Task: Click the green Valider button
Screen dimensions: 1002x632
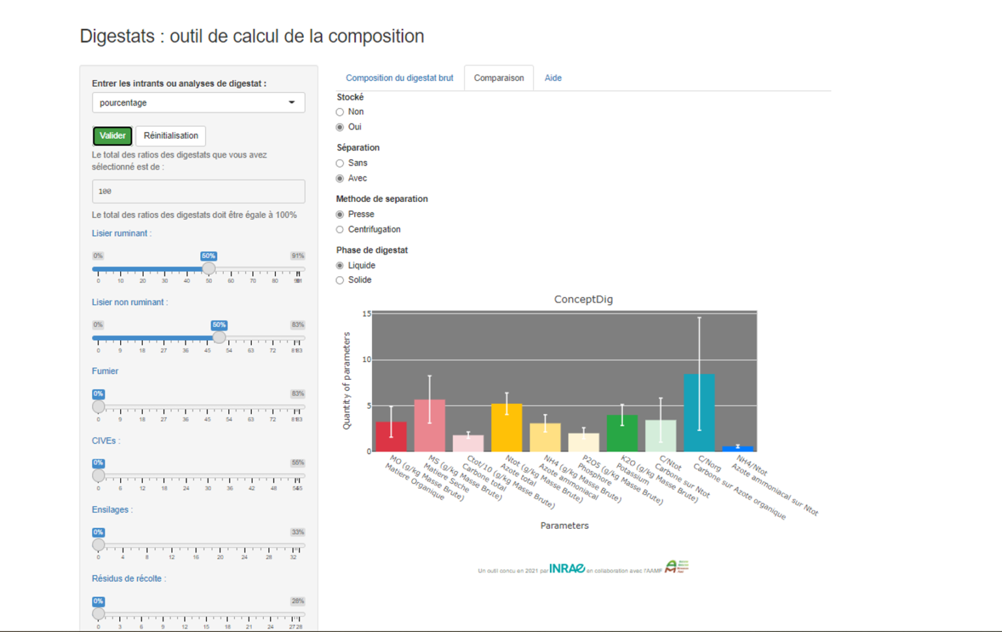Action: coord(112,136)
